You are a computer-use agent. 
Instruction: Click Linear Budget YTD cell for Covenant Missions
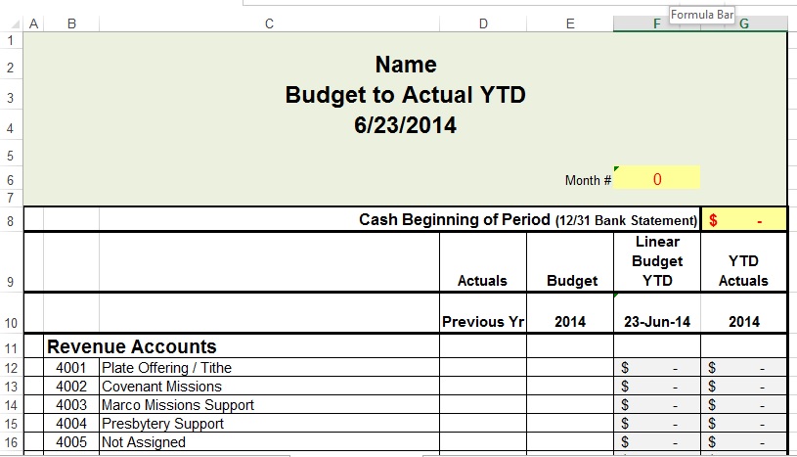[x=657, y=387]
